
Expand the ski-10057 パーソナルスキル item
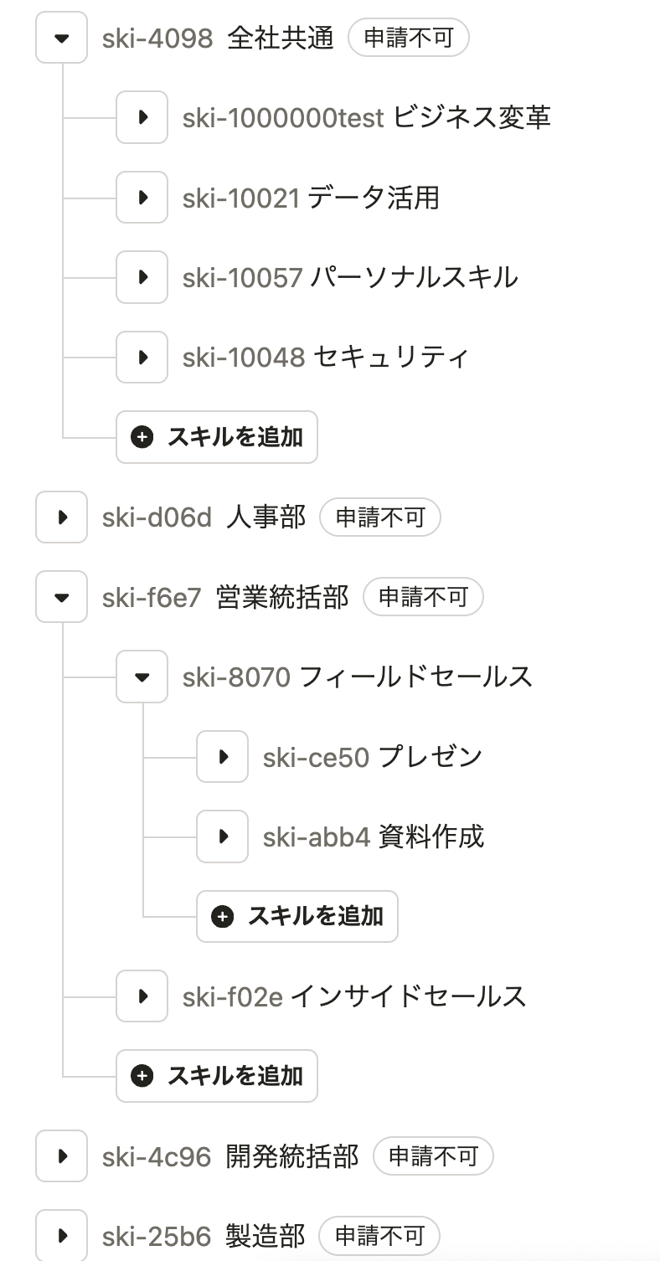tap(142, 277)
